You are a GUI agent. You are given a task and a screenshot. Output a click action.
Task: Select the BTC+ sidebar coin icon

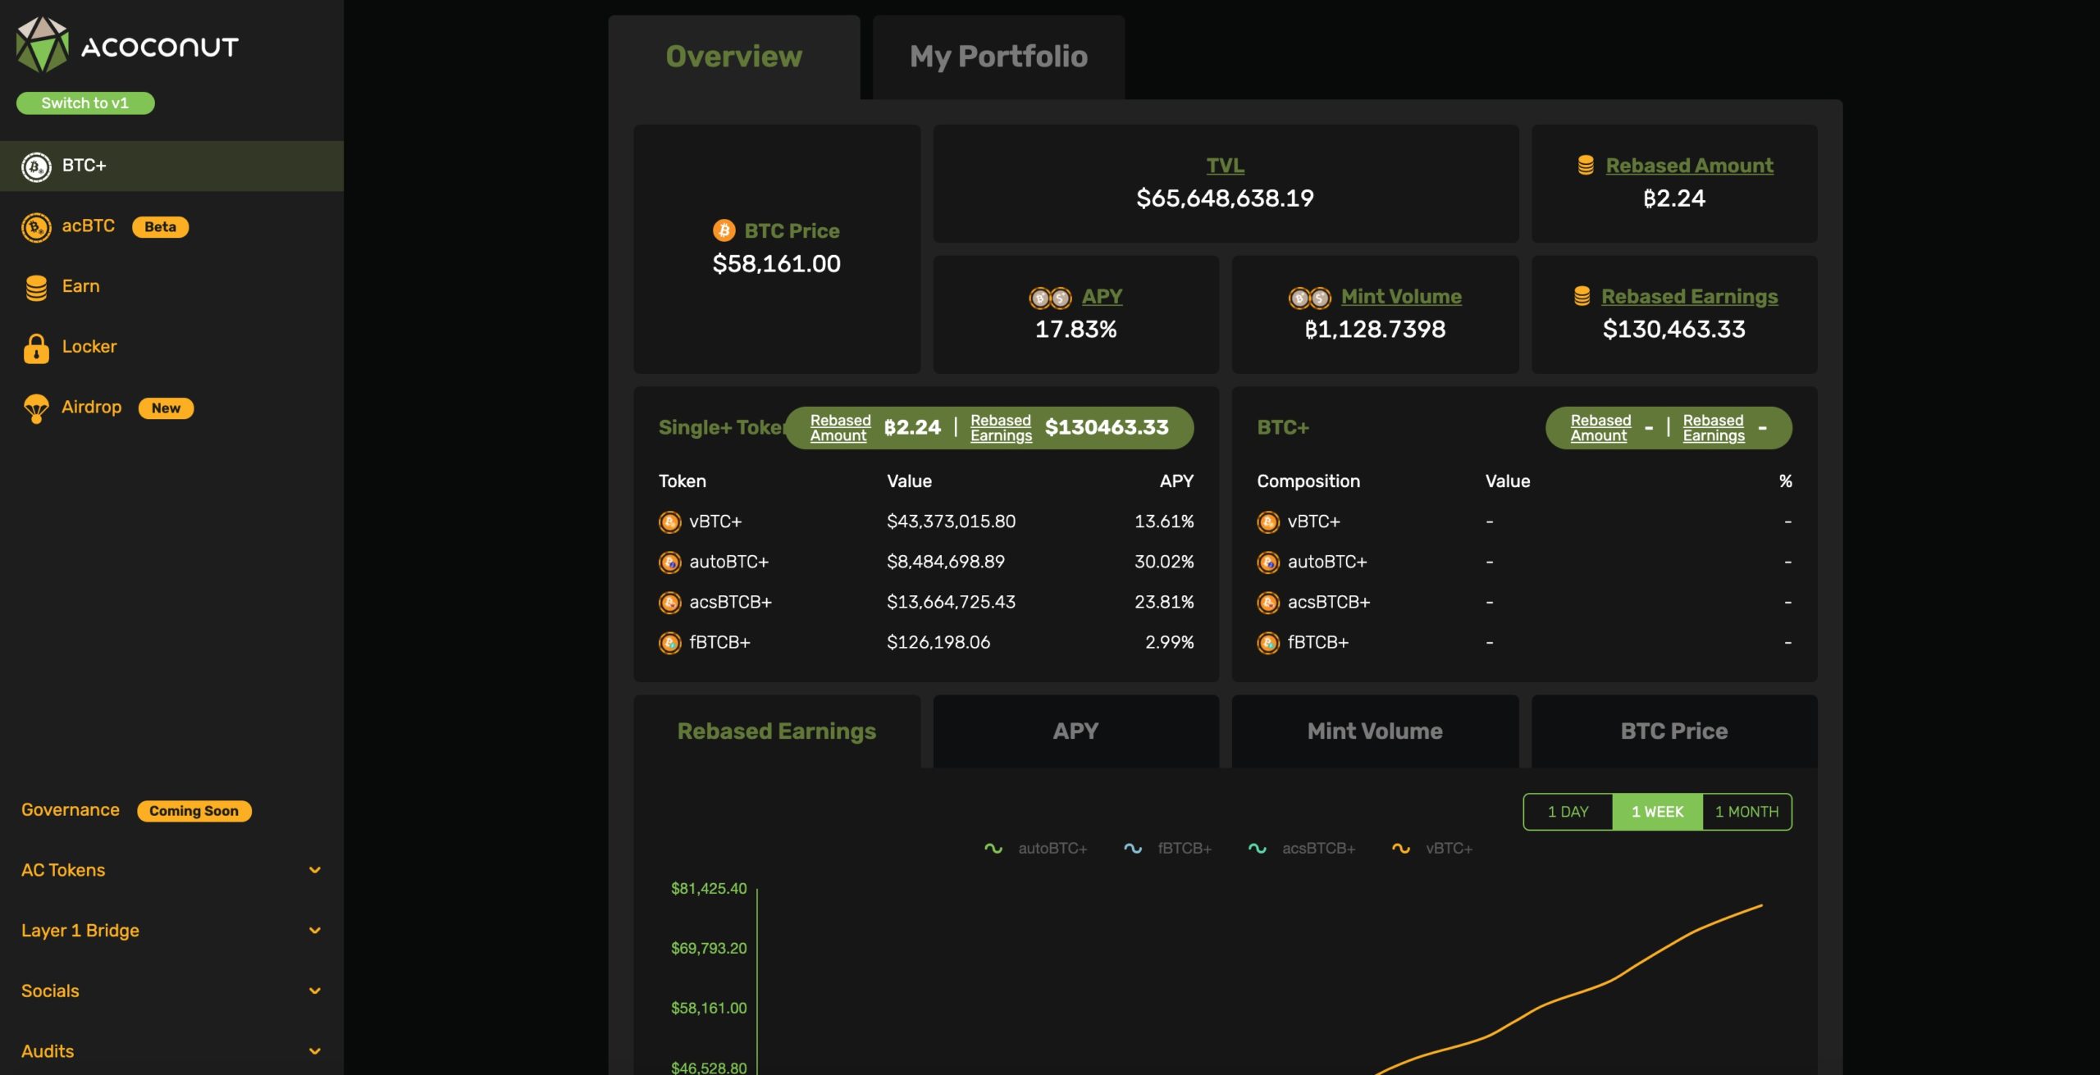36,166
